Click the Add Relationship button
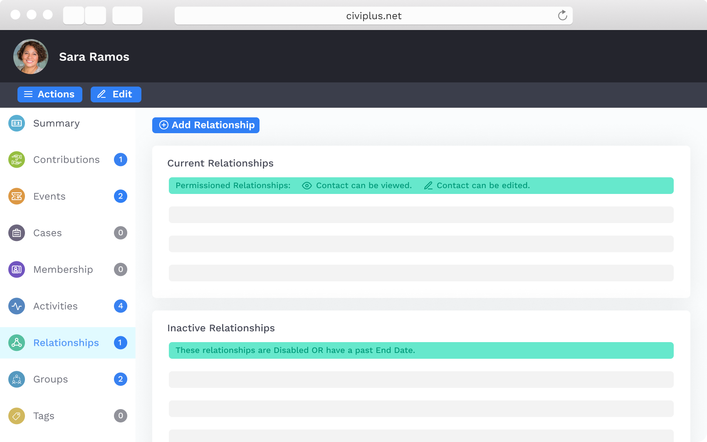This screenshot has height=442, width=707. click(x=205, y=125)
